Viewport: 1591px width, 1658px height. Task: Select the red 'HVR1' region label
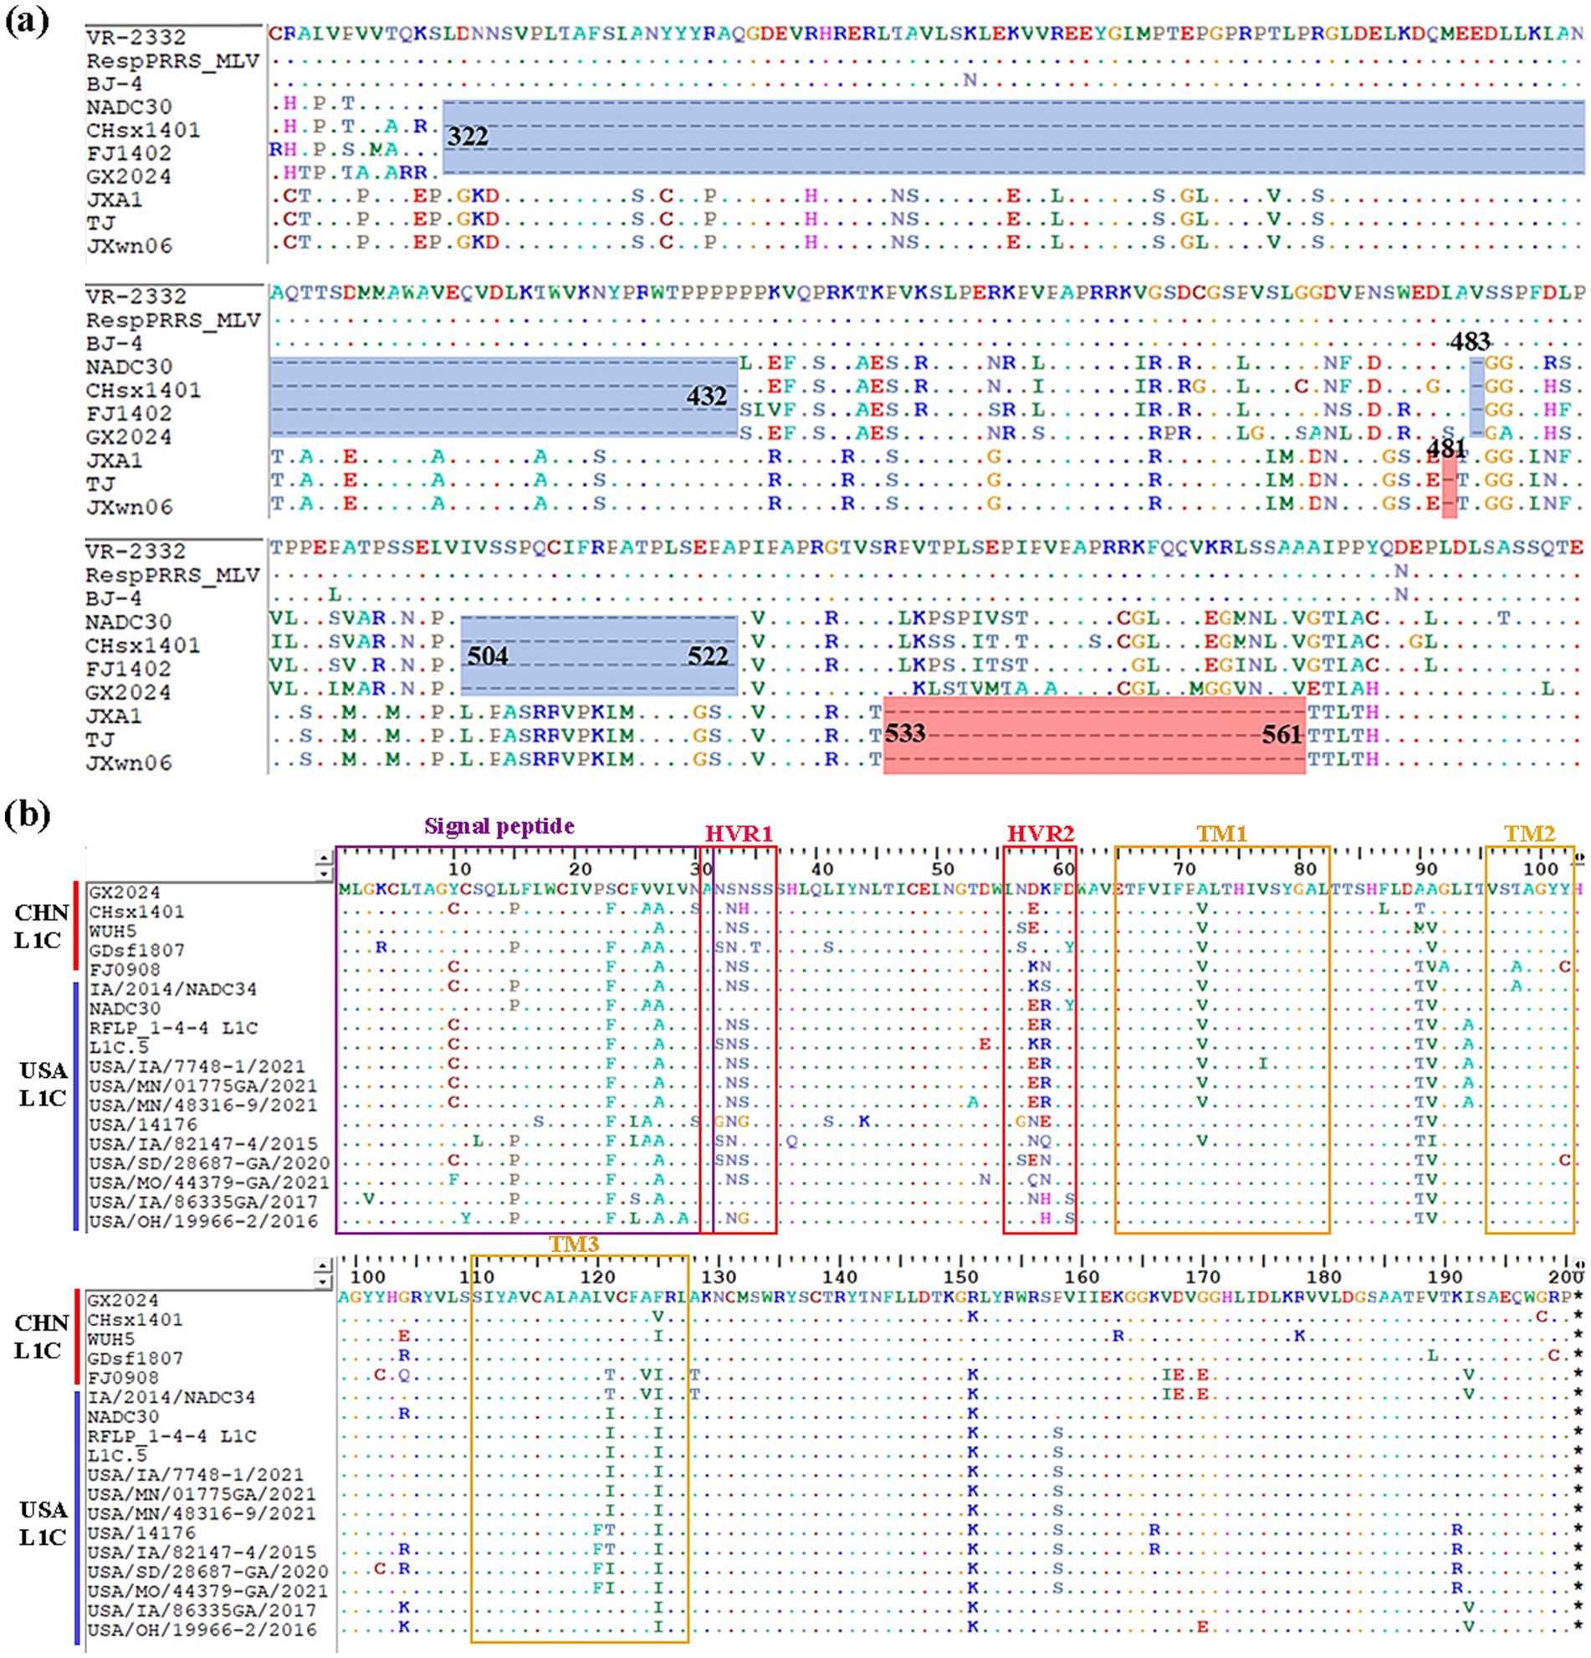(x=739, y=834)
